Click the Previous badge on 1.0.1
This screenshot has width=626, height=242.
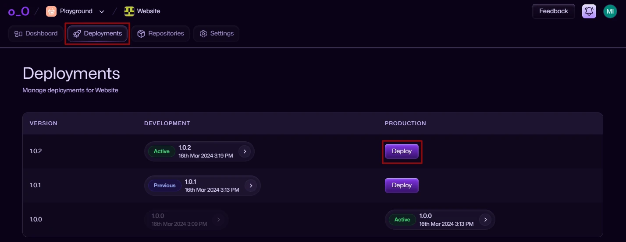coord(164,186)
